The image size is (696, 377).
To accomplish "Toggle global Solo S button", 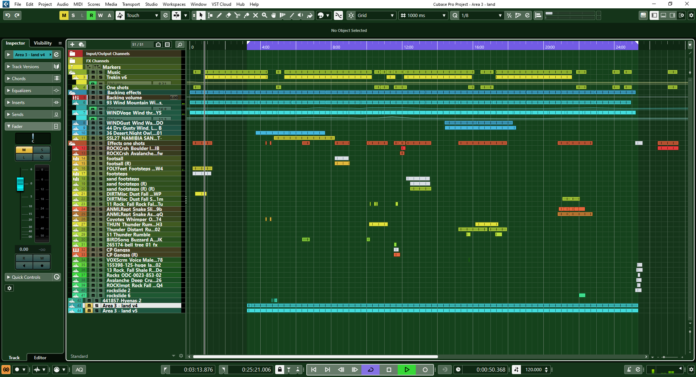I will (x=73, y=15).
